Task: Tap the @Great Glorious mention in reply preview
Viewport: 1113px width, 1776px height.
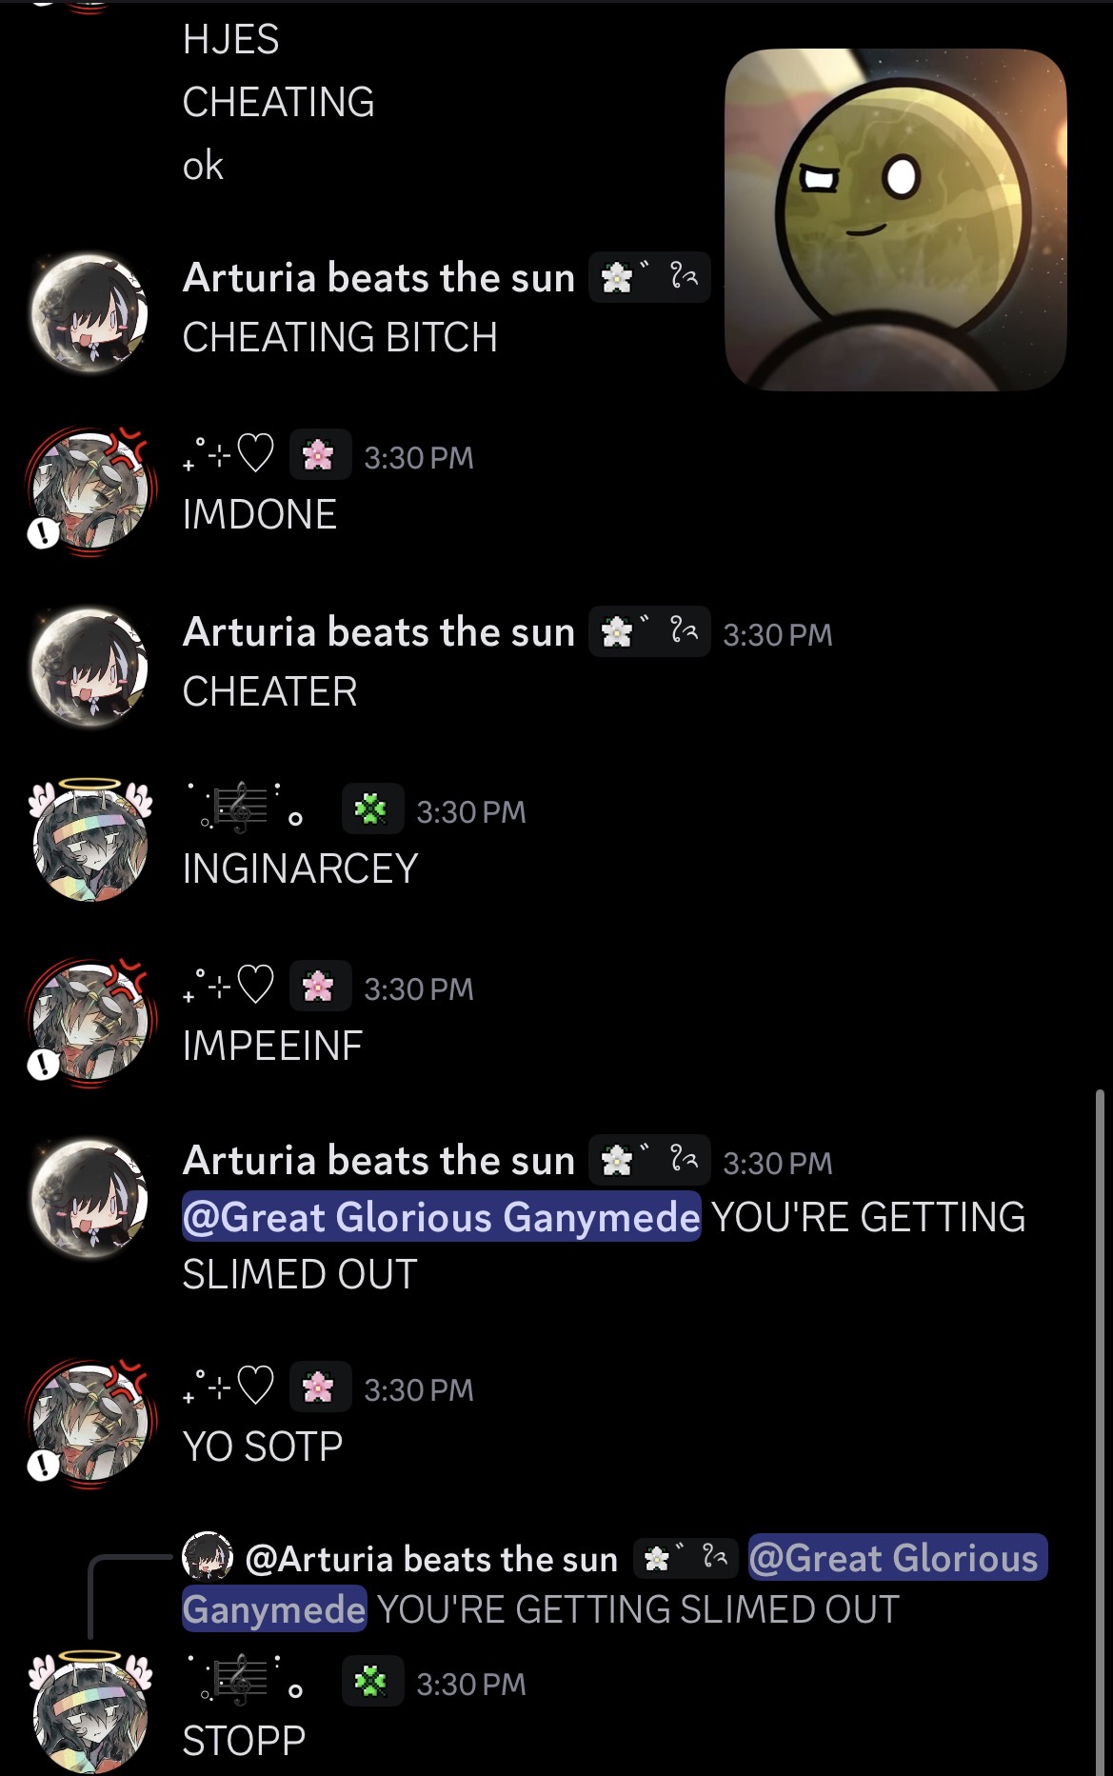Action: coord(898,1557)
